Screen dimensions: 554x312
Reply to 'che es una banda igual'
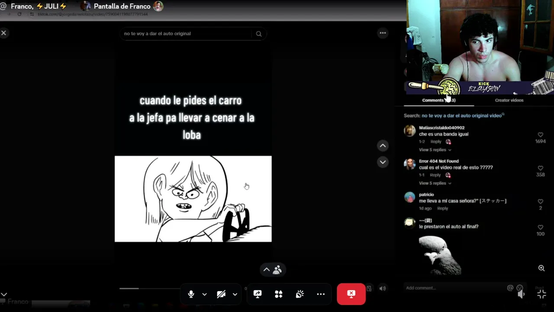[x=436, y=142]
